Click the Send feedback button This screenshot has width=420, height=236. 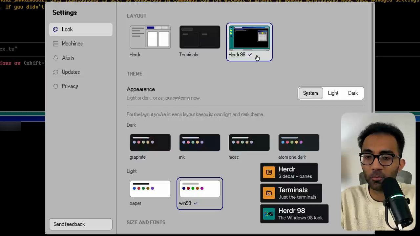coord(81,224)
